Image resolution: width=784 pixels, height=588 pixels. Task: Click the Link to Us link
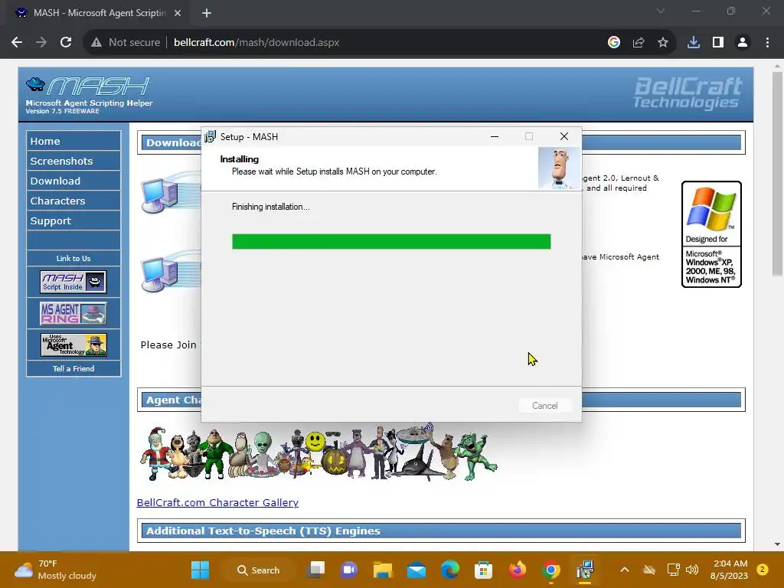click(73, 259)
